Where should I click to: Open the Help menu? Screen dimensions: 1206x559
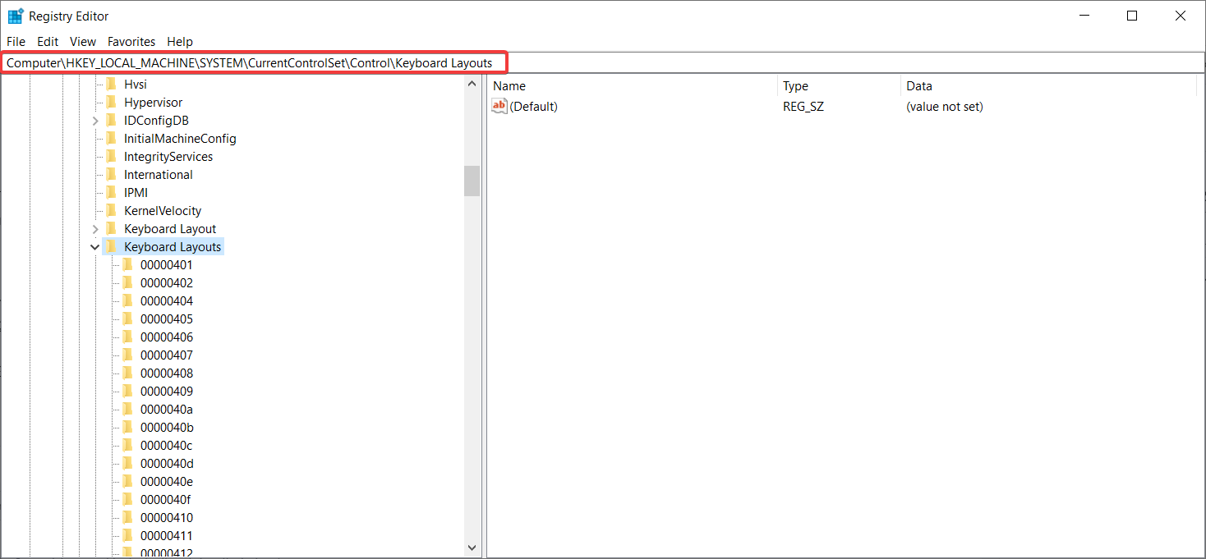tap(180, 41)
